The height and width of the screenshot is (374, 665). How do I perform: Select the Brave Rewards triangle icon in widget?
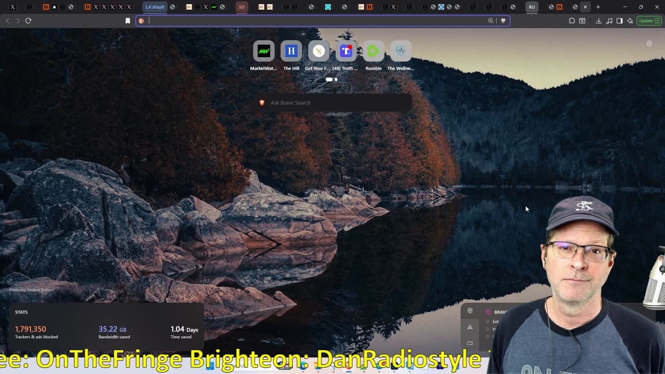coord(470,327)
